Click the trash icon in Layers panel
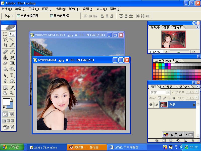Screen dimensions: 201x151 [x=193, y=140]
